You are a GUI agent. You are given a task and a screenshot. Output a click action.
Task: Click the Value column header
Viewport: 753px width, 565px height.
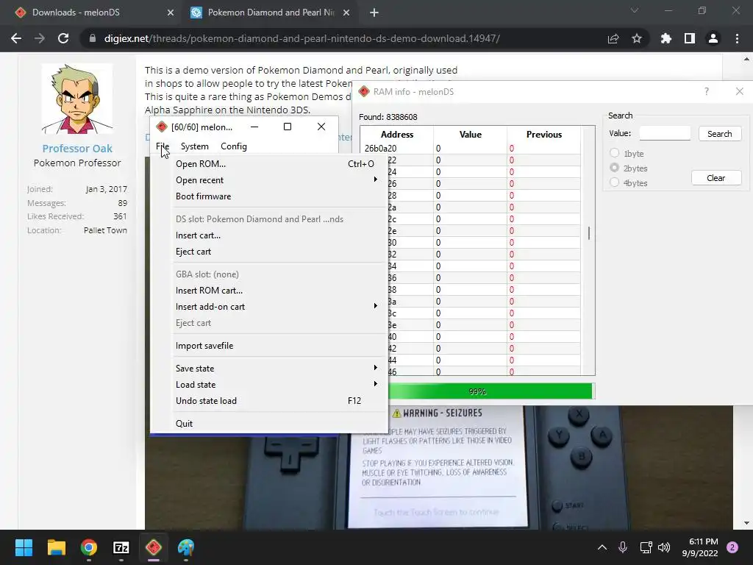point(470,135)
